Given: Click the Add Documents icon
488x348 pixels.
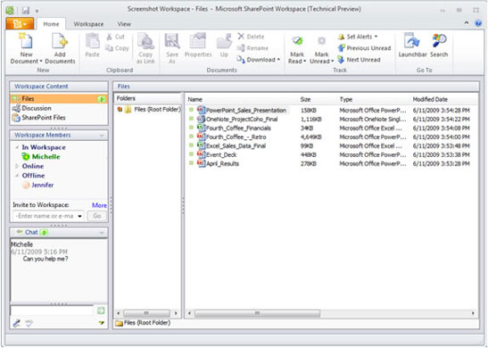Looking at the screenshot, I should click(60, 41).
